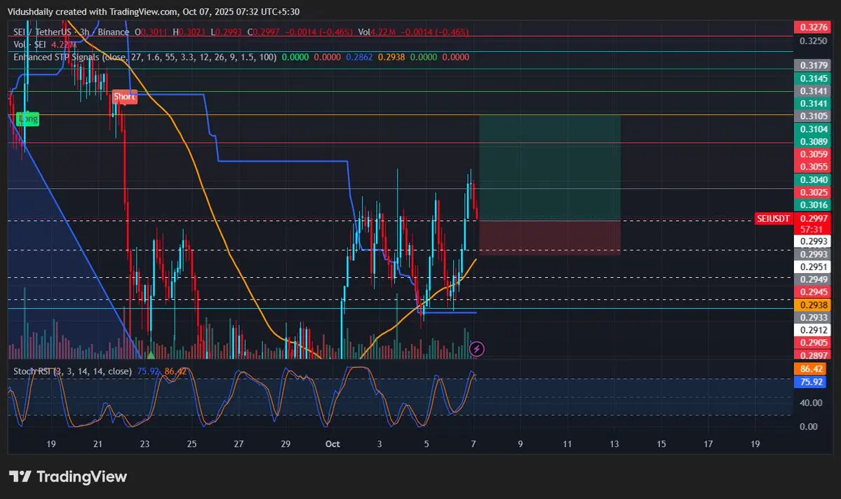Click the open value O0.3011

coord(151,32)
